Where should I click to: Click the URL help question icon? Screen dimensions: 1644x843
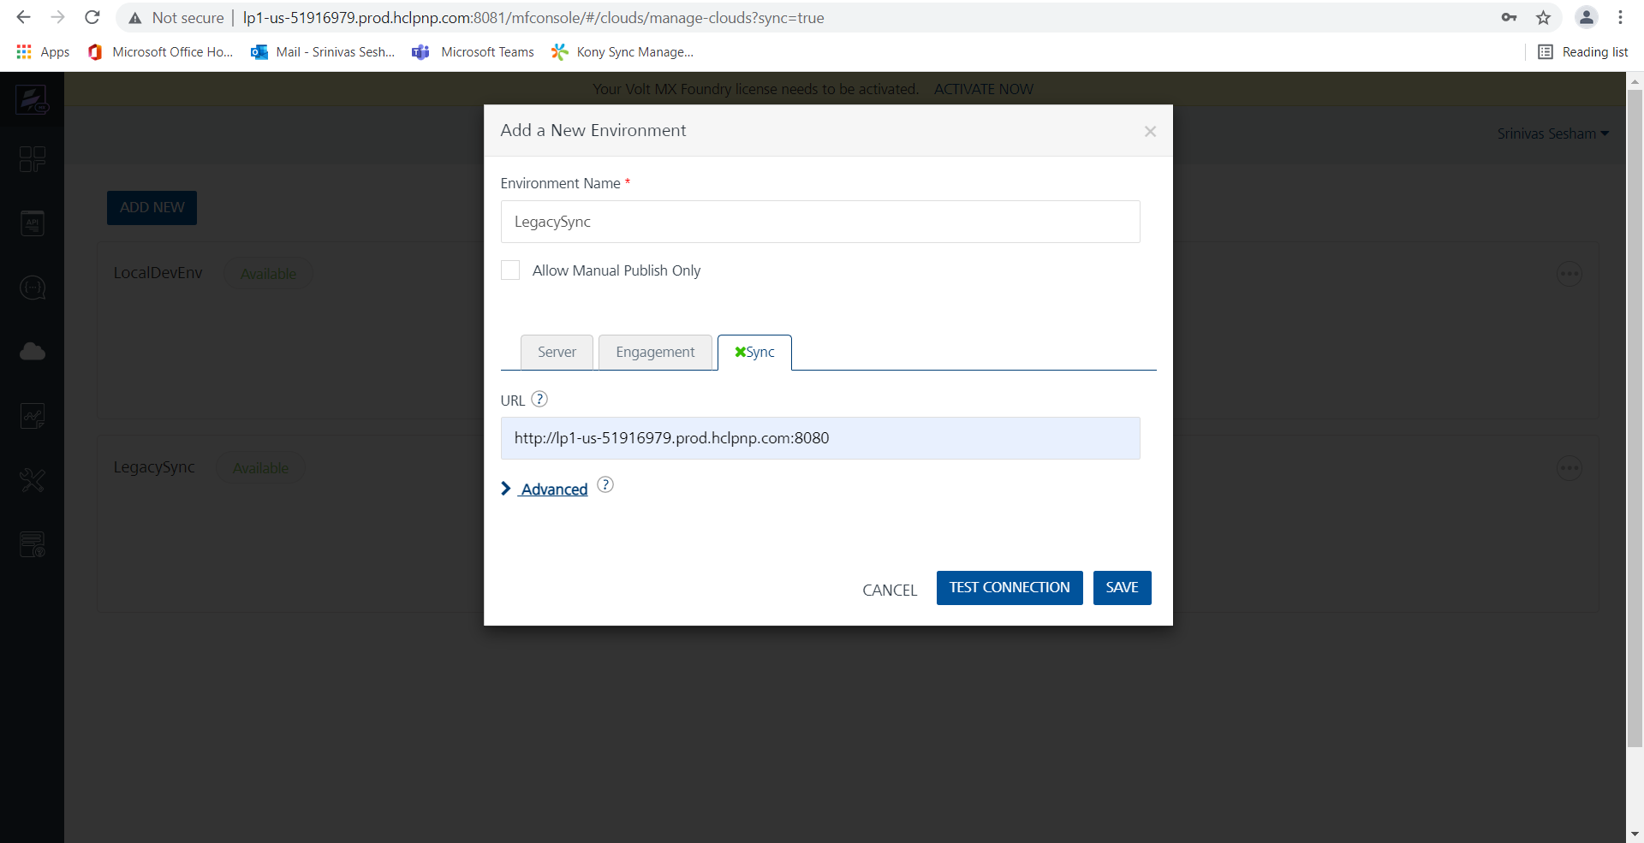(539, 399)
